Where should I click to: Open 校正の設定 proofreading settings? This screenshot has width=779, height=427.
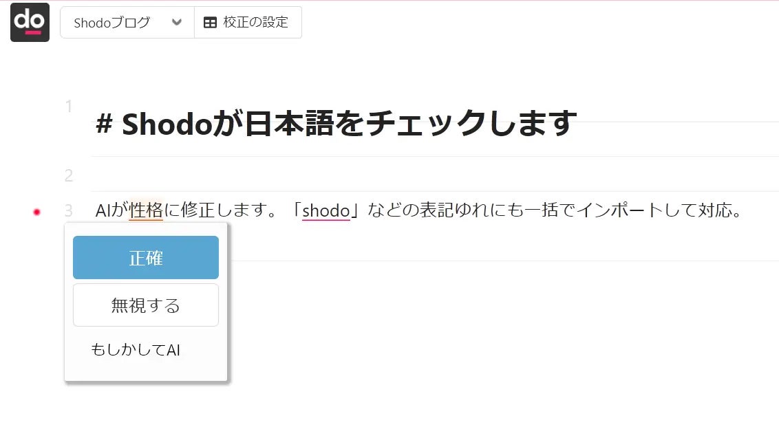(x=248, y=22)
